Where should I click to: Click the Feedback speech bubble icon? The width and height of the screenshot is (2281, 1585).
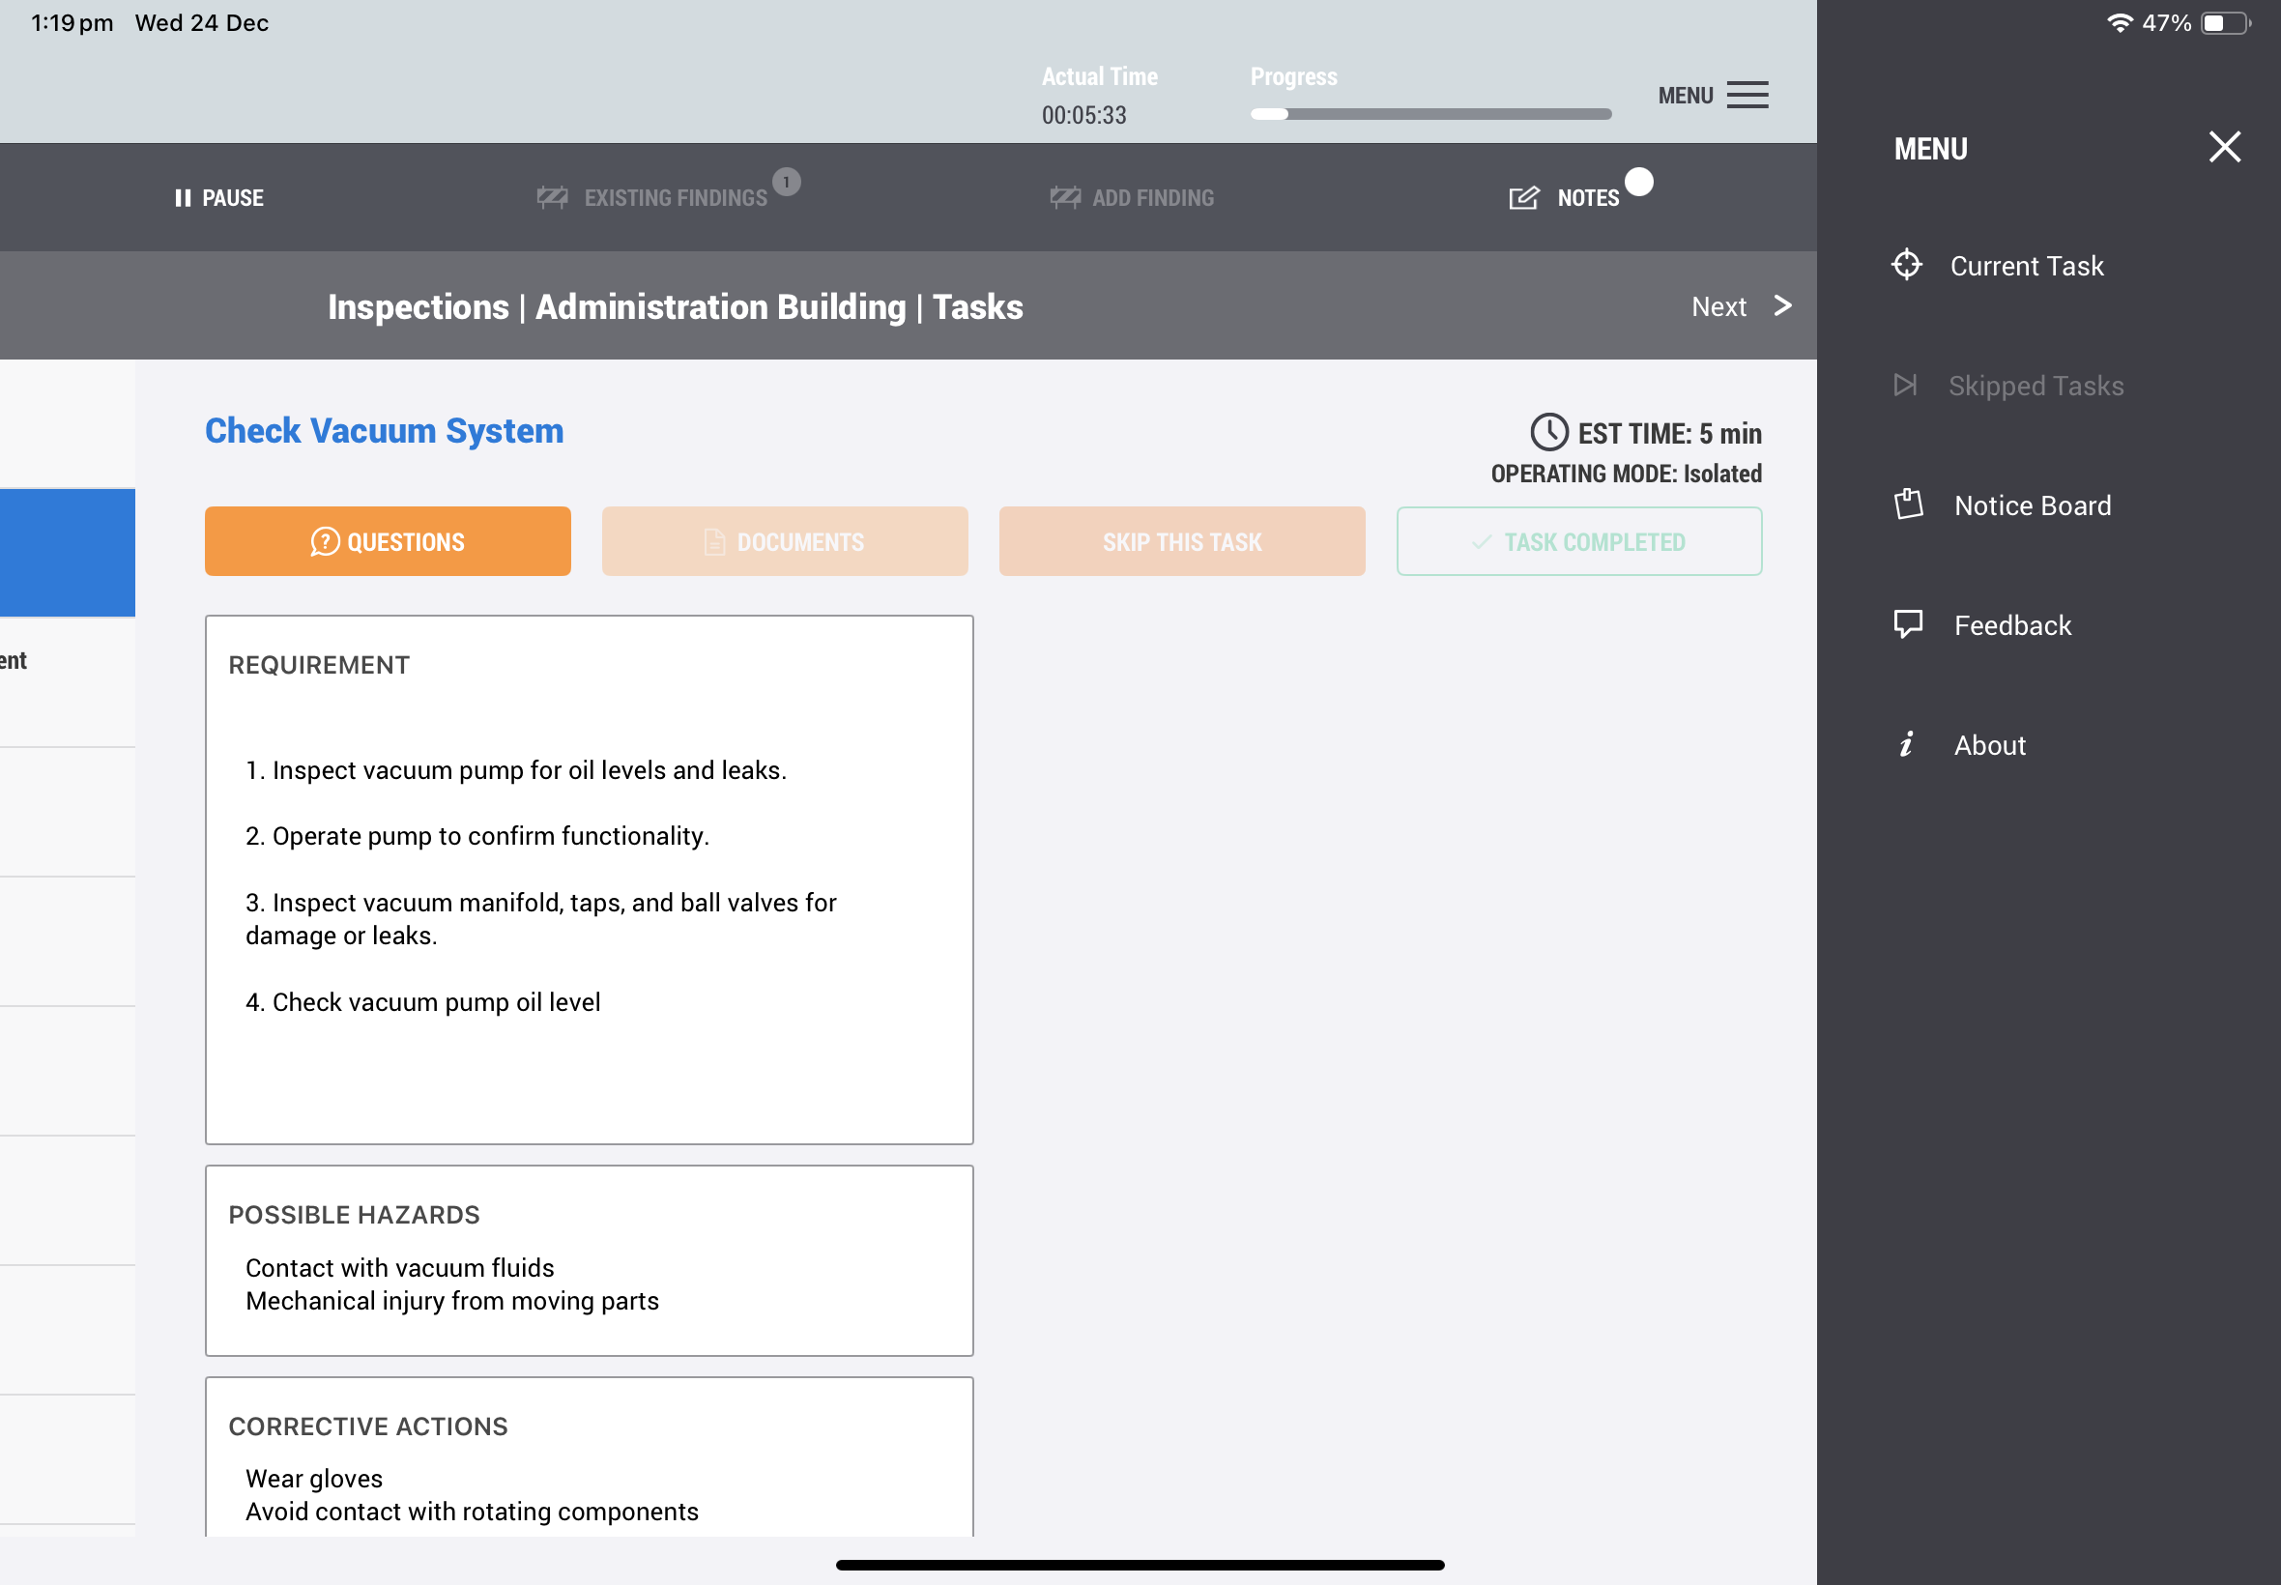(x=1908, y=624)
